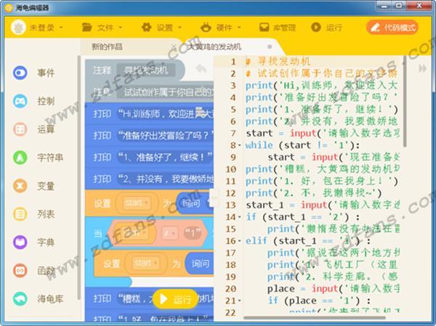Open the 未登录 account dropdown
Image resolution: width=436 pixels, height=326 pixels.
pyautogui.click(x=45, y=28)
